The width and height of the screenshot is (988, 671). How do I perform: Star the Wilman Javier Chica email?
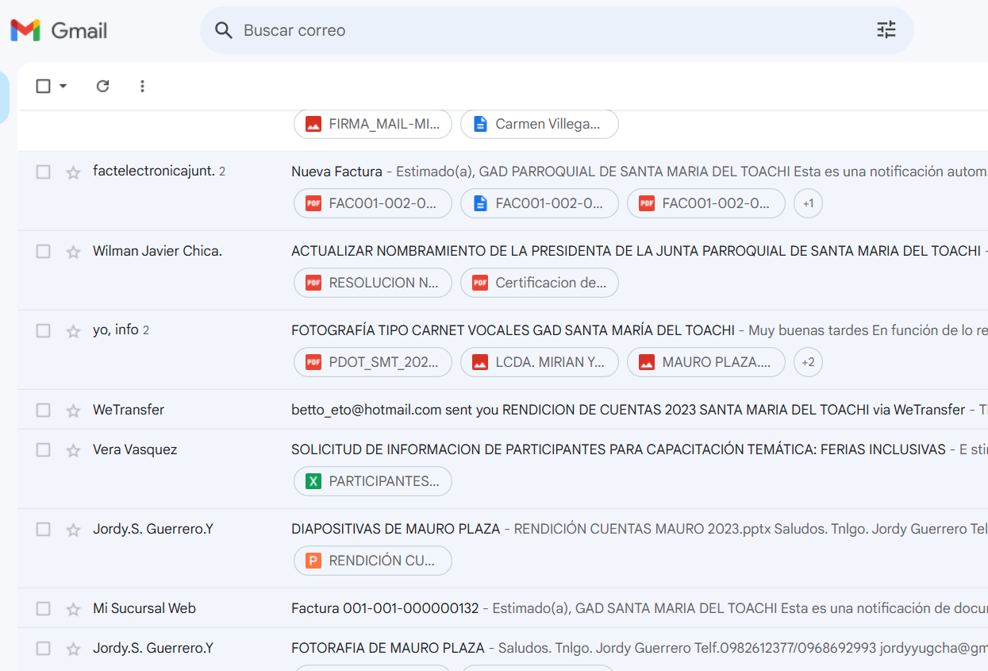[x=73, y=252]
